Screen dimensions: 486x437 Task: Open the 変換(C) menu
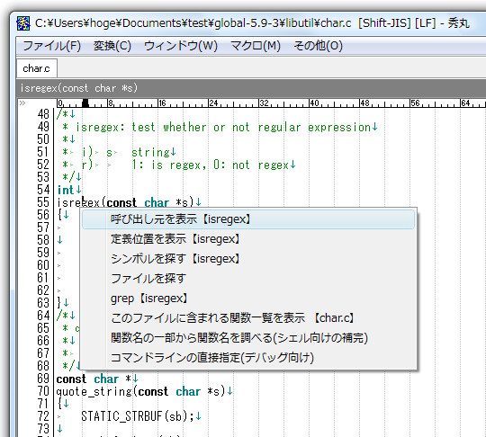tap(112, 46)
